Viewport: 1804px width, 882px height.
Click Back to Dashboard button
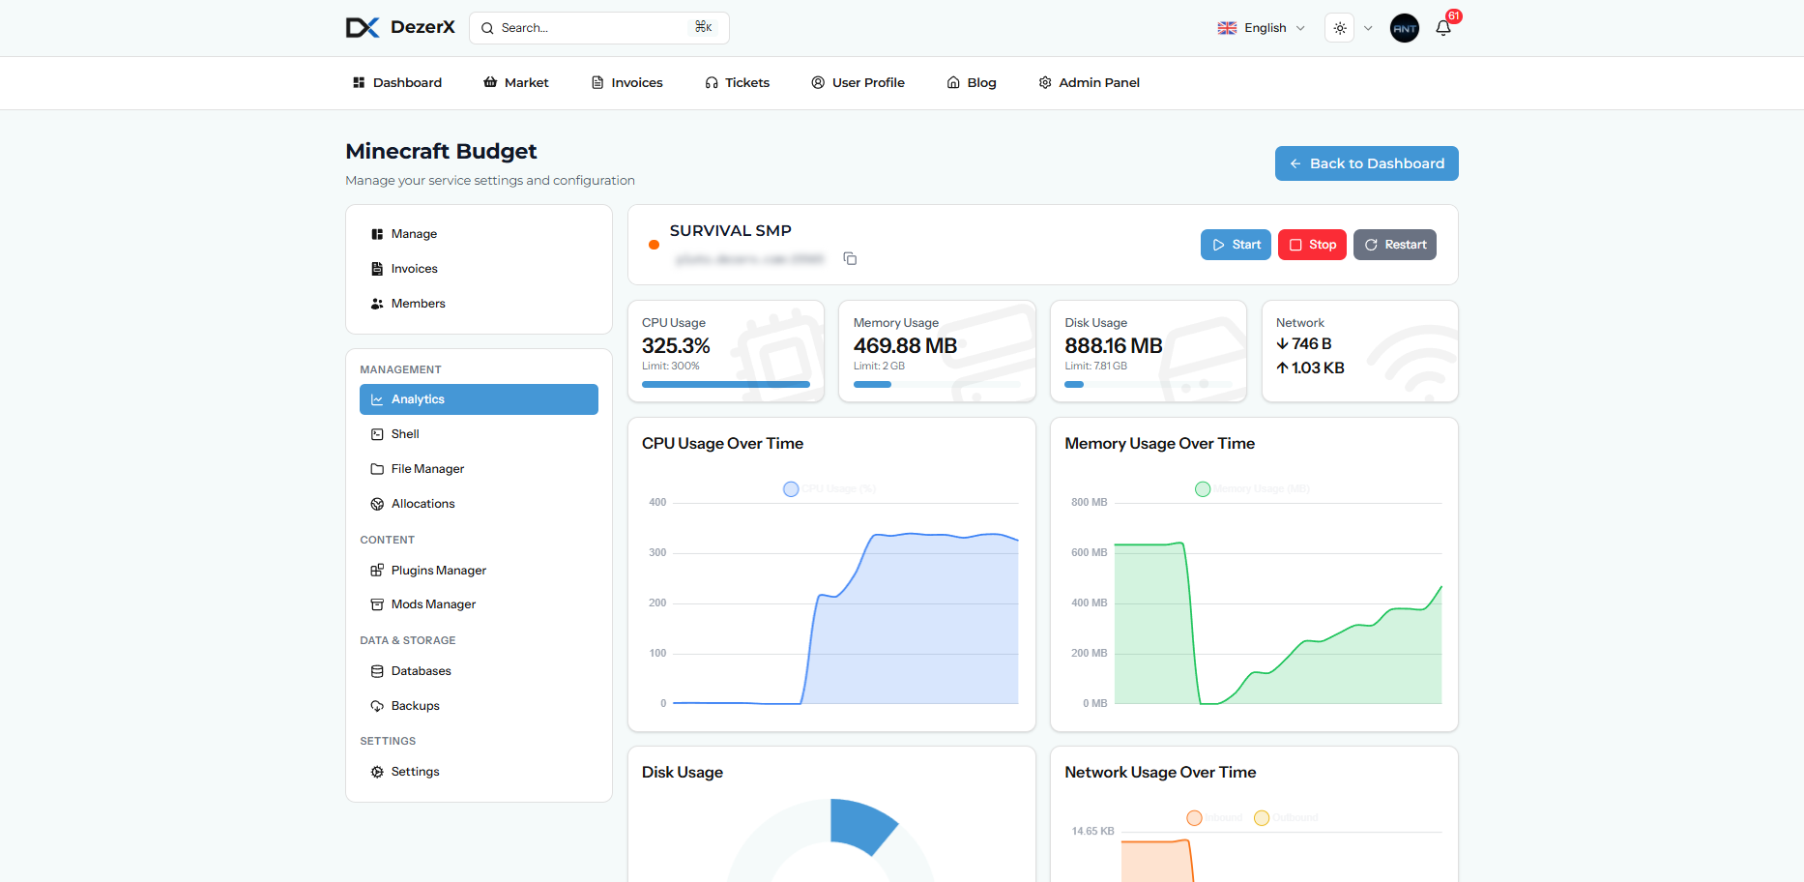(x=1366, y=163)
